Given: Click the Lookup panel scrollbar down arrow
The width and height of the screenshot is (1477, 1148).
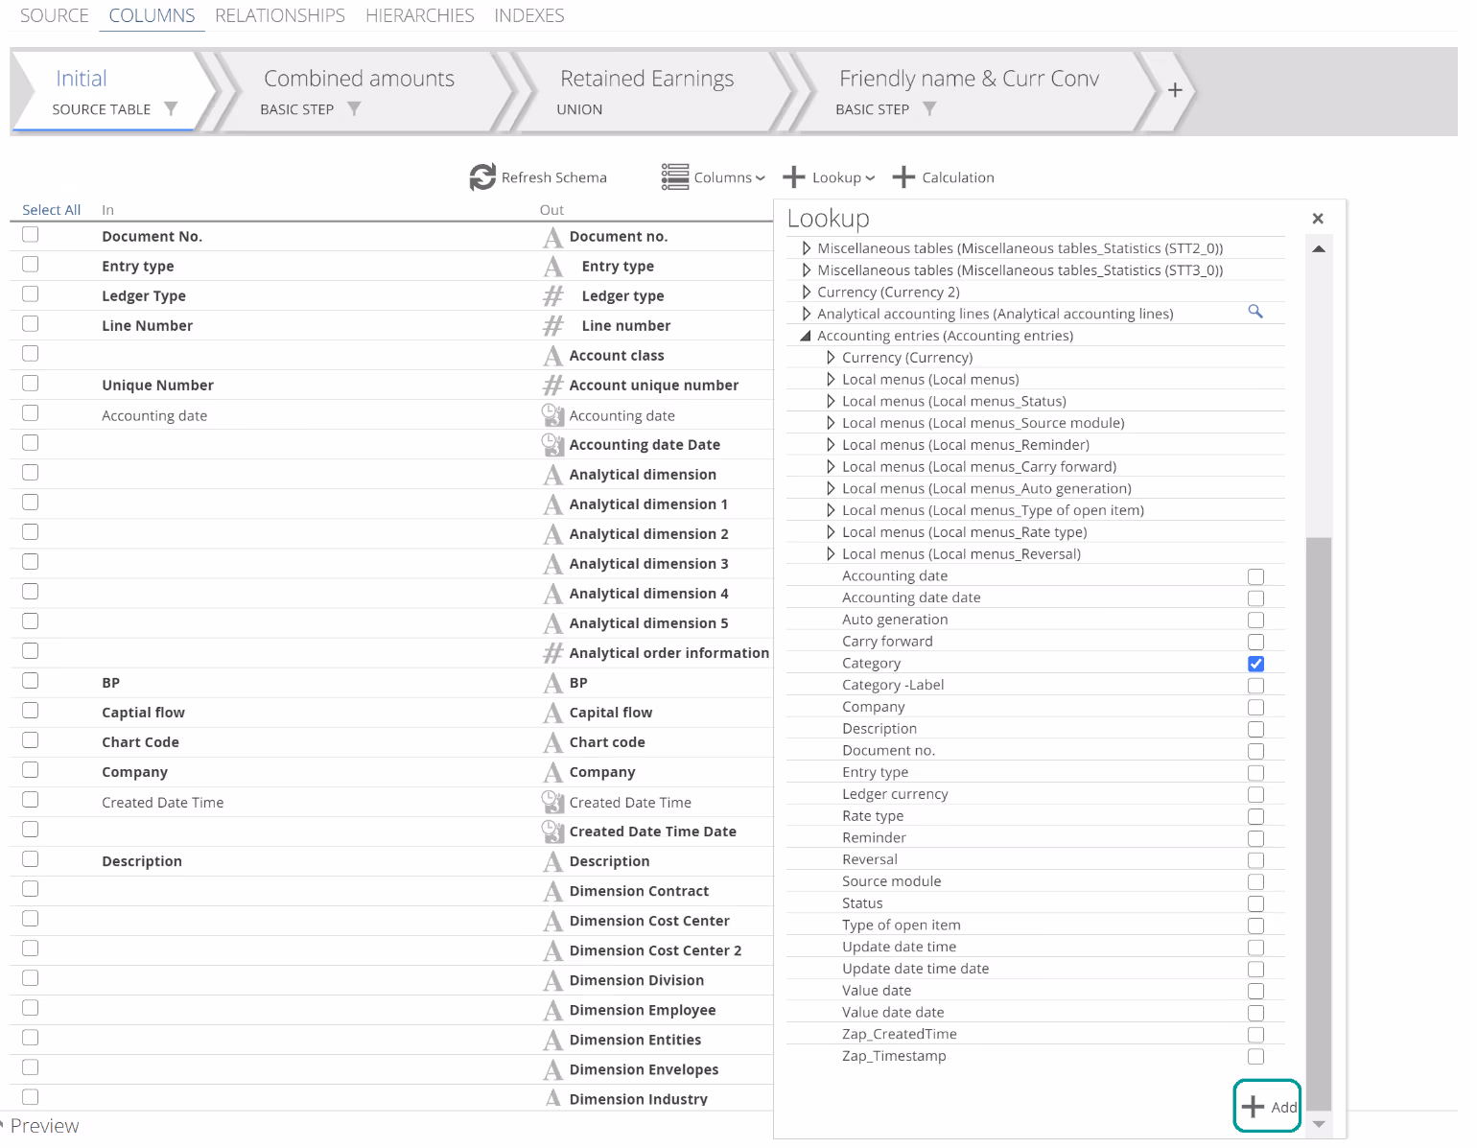Looking at the screenshot, I should tap(1319, 1124).
